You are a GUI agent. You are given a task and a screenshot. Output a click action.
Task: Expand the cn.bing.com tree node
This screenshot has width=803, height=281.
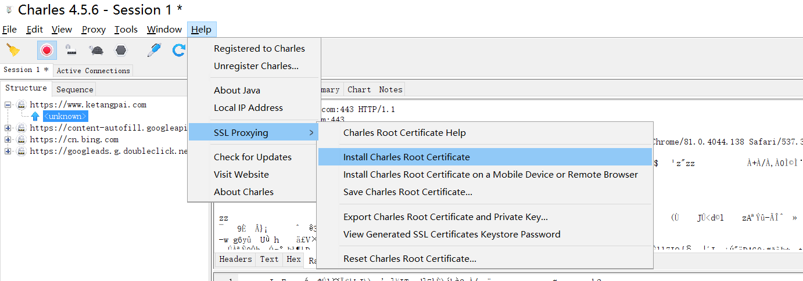click(x=8, y=140)
